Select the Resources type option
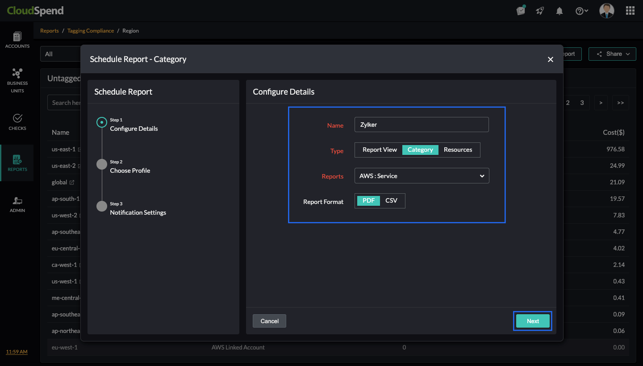The image size is (643, 366). 458,150
